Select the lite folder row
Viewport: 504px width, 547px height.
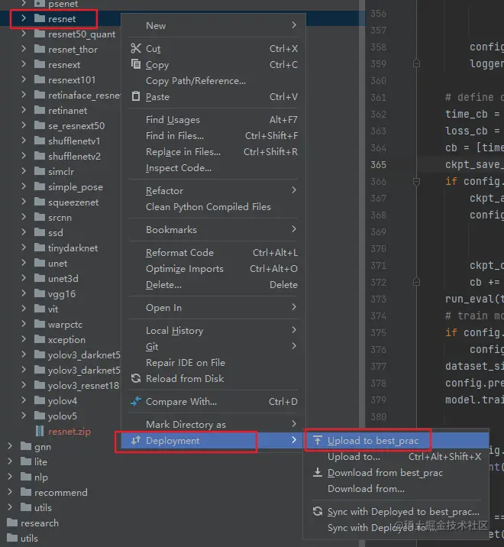point(60,461)
